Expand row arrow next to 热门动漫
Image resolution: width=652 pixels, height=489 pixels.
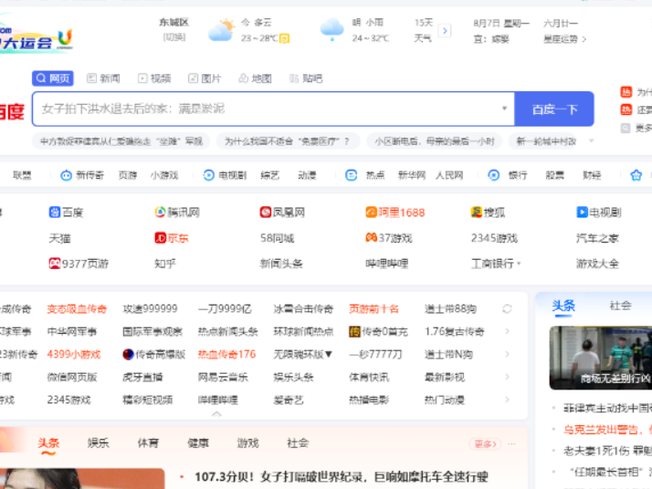(507, 400)
